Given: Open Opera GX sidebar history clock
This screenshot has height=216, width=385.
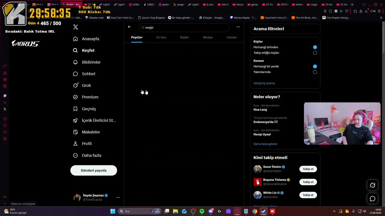Looking at the screenshot, I should coord(5,126).
